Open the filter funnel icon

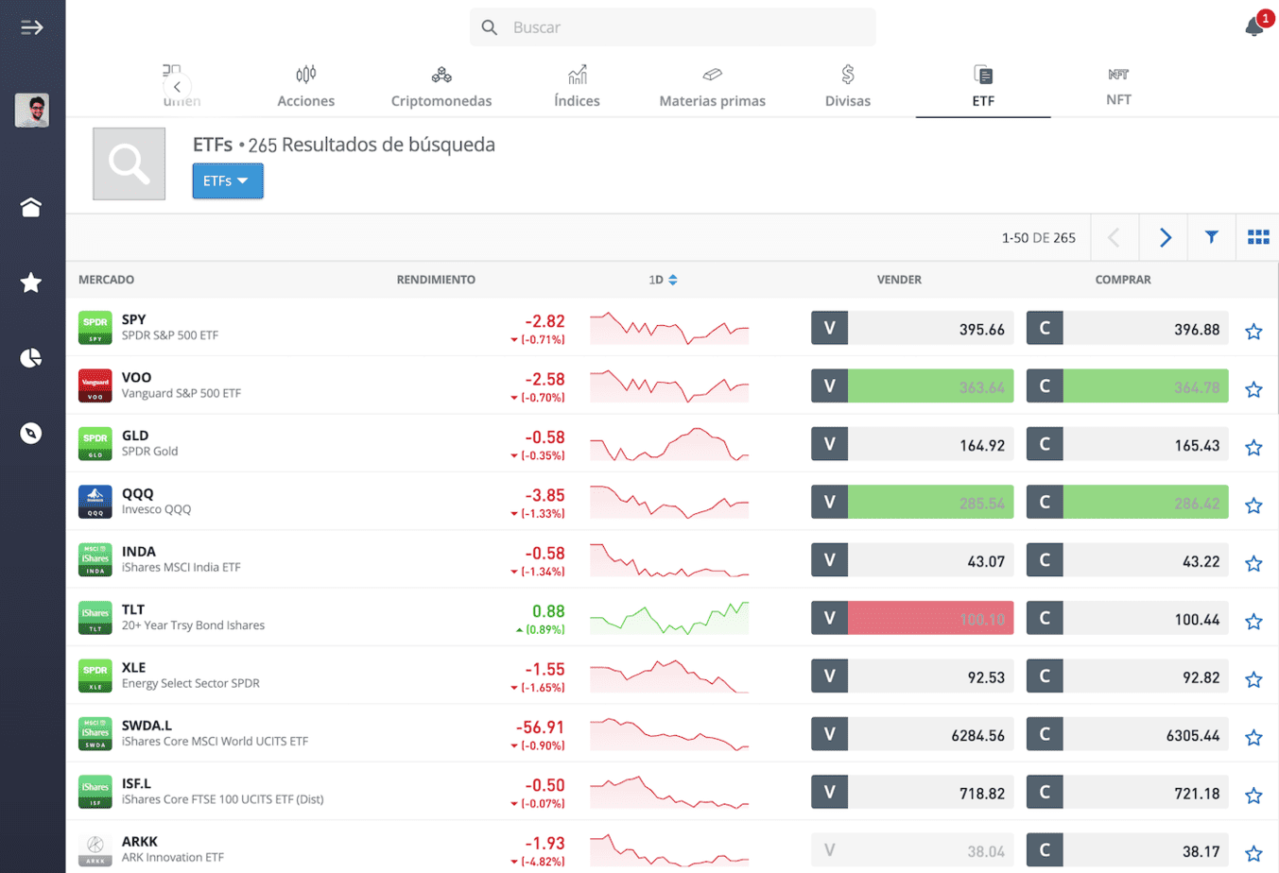coord(1211,237)
